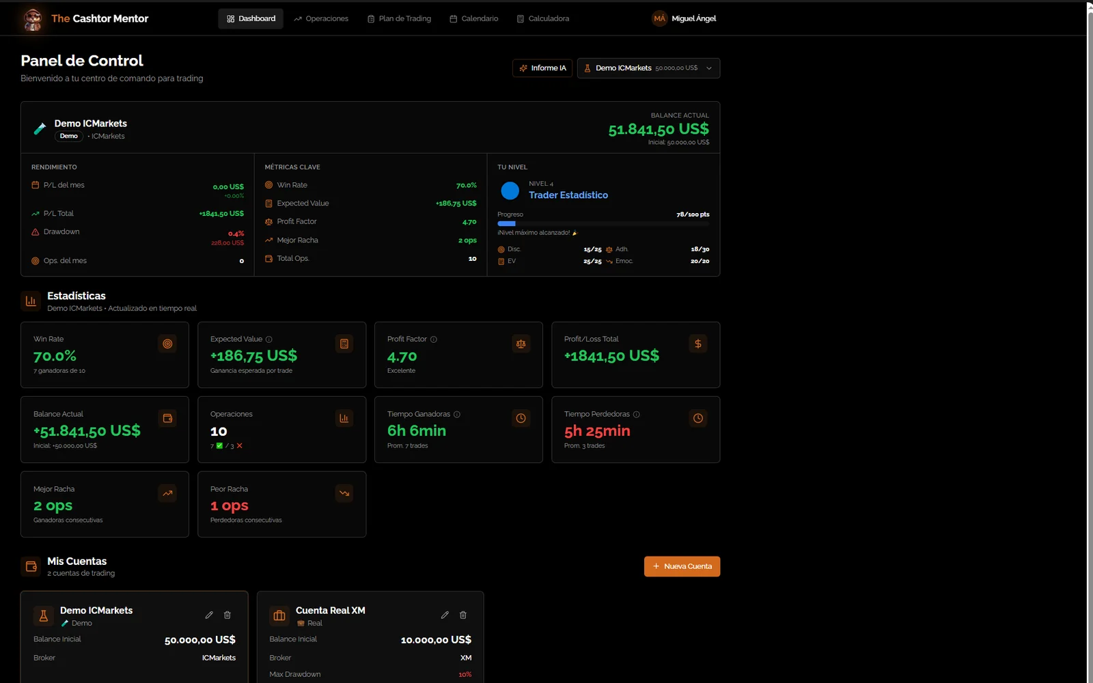
Task: Click the Mejor Racha trending-up icon
Action: [x=167, y=493]
